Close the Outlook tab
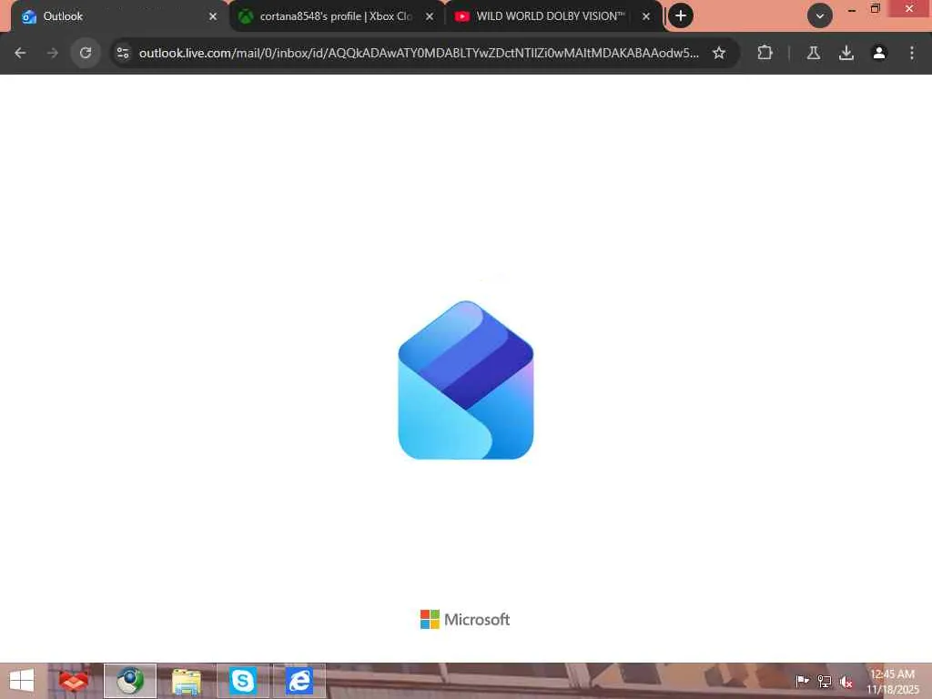Image resolution: width=932 pixels, height=699 pixels. [x=213, y=16]
